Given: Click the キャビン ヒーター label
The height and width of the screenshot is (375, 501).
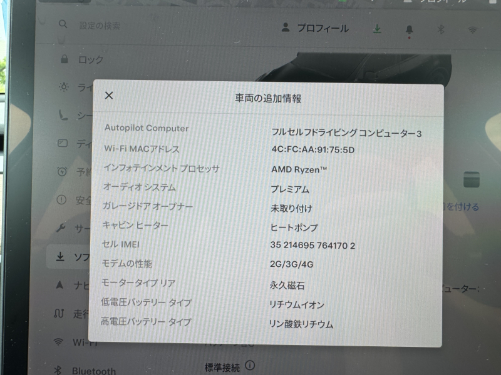Looking at the screenshot, I should point(135,225).
